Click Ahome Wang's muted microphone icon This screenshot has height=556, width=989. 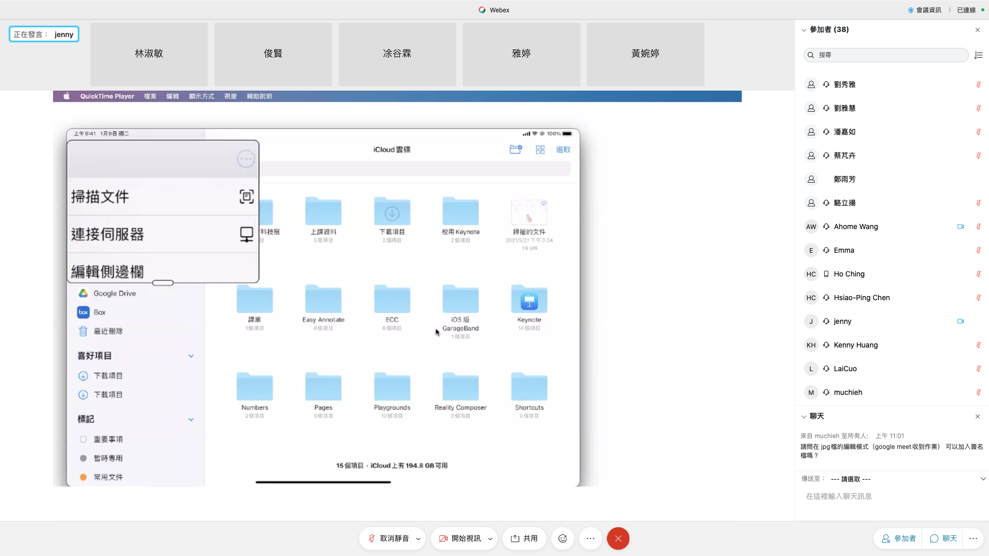[978, 227]
